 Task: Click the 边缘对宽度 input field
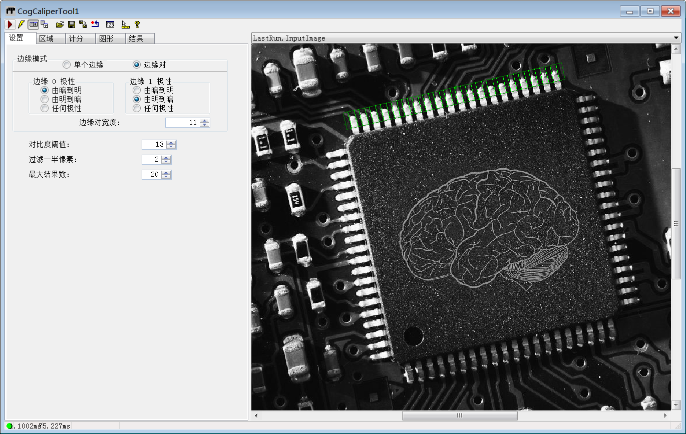coord(183,123)
